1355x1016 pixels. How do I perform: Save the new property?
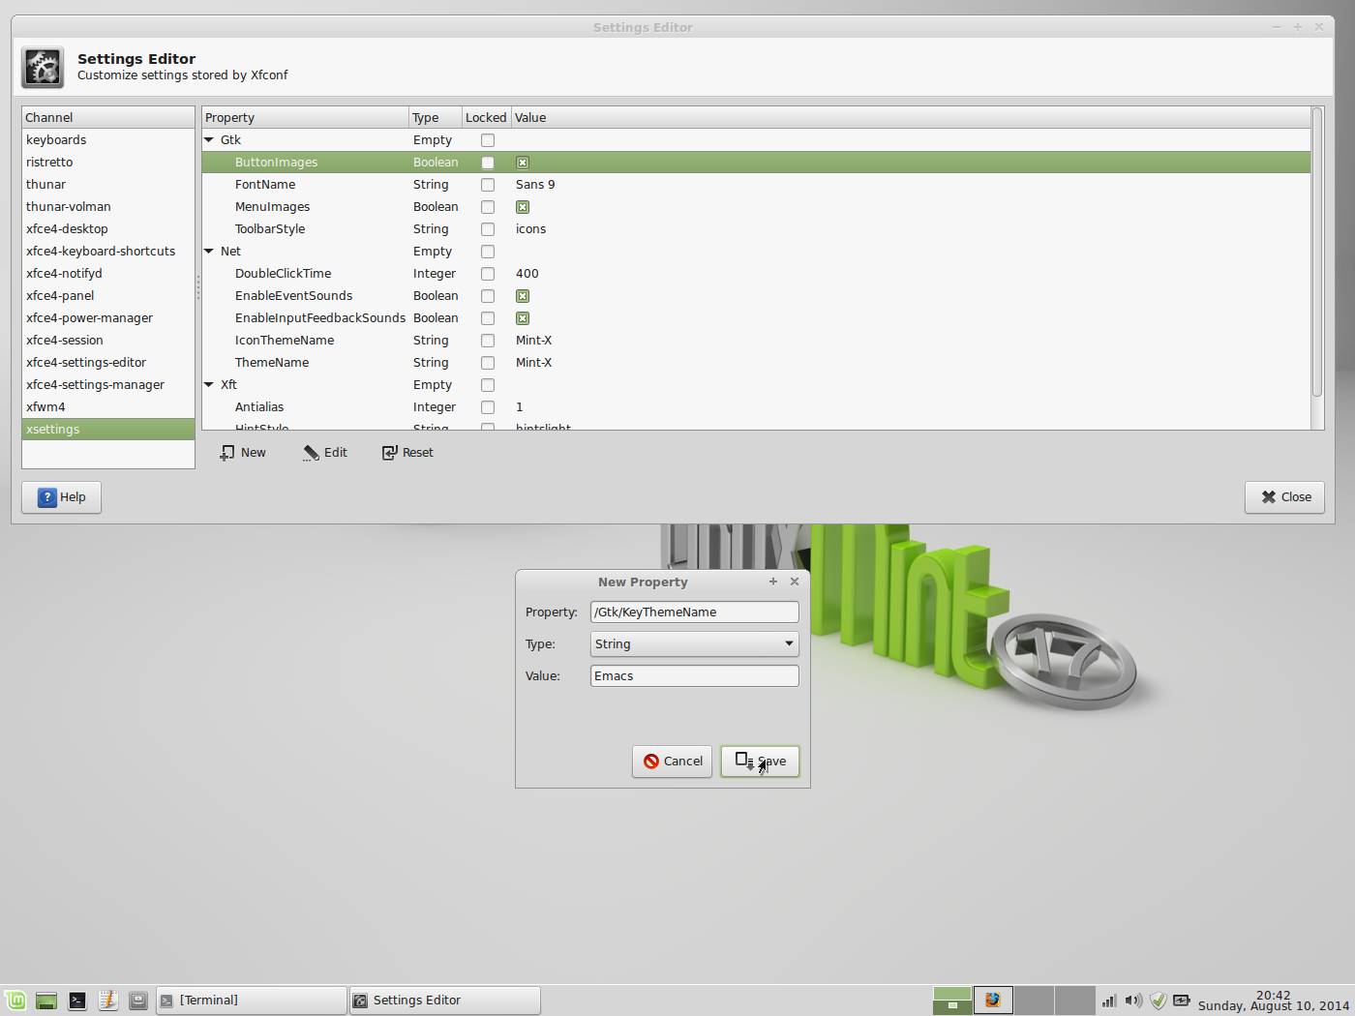(760, 762)
